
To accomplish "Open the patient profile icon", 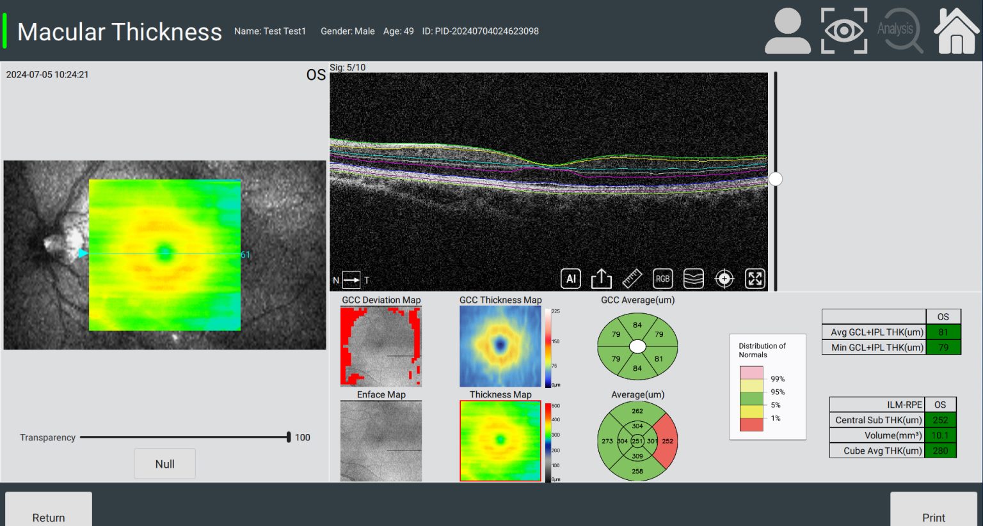I will 788,30.
